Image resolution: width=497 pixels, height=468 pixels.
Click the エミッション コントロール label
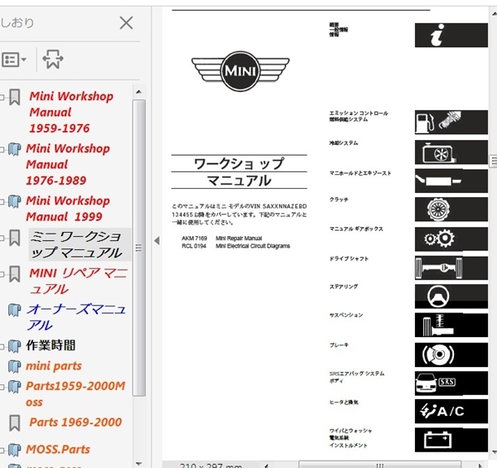(x=359, y=113)
